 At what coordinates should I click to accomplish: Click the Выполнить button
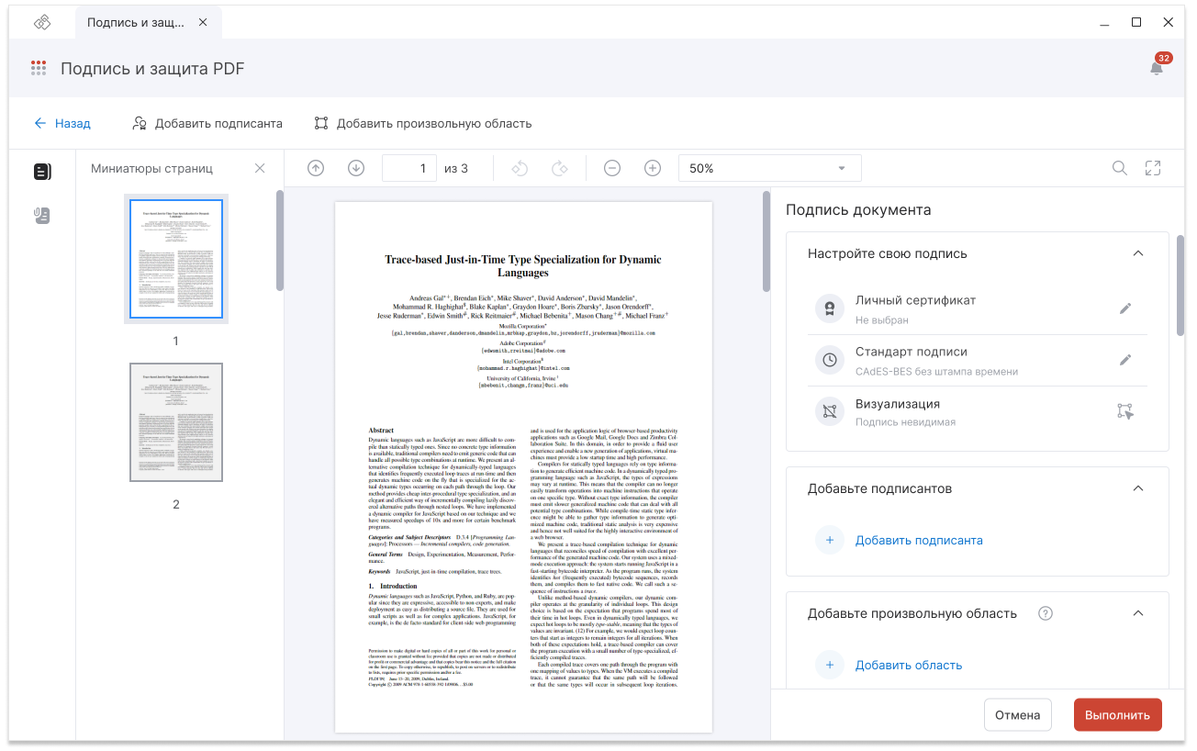1117,715
